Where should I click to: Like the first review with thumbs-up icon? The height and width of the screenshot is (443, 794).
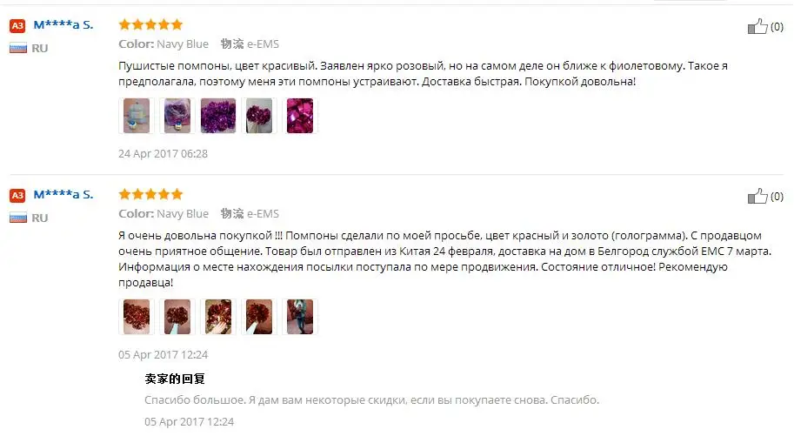tap(757, 26)
